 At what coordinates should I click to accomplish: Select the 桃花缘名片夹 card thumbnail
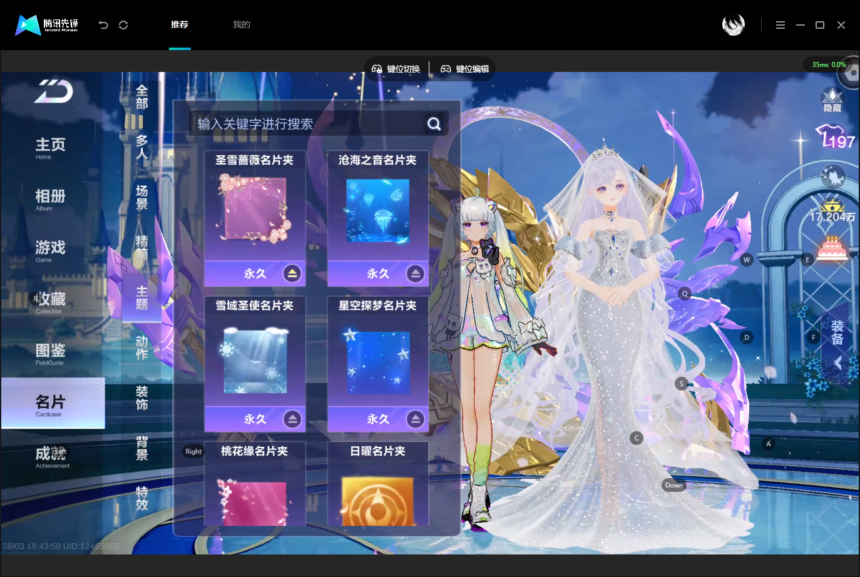tap(255, 502)
